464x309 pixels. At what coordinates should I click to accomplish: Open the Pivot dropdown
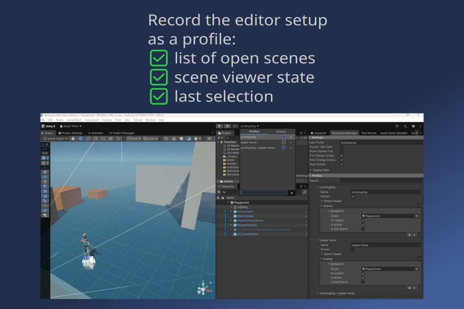click(133, 138)
